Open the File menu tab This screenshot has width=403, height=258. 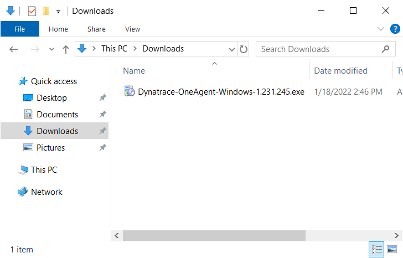click(20, 29)
